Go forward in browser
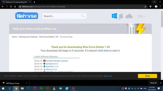Image resolution: width=163 pixels, height=91 pixels. pos(7,7)
